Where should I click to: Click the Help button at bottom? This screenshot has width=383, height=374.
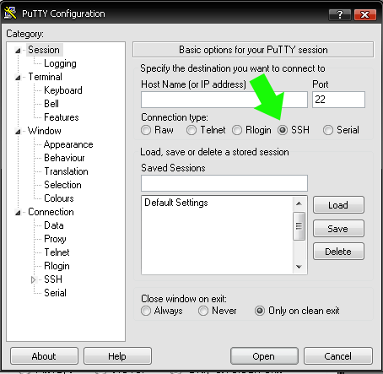117,356
